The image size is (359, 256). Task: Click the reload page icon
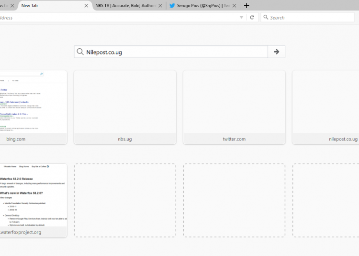point(252,17)
